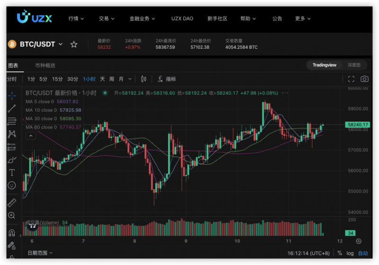Toggle the lock drawings pencil icon
379x265 pixels.
tap(11, 246)
